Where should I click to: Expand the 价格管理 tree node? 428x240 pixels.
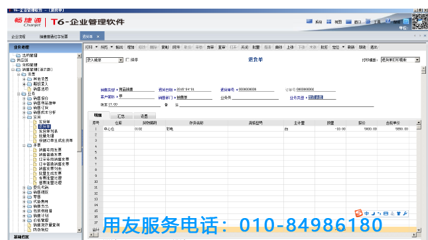24,220
